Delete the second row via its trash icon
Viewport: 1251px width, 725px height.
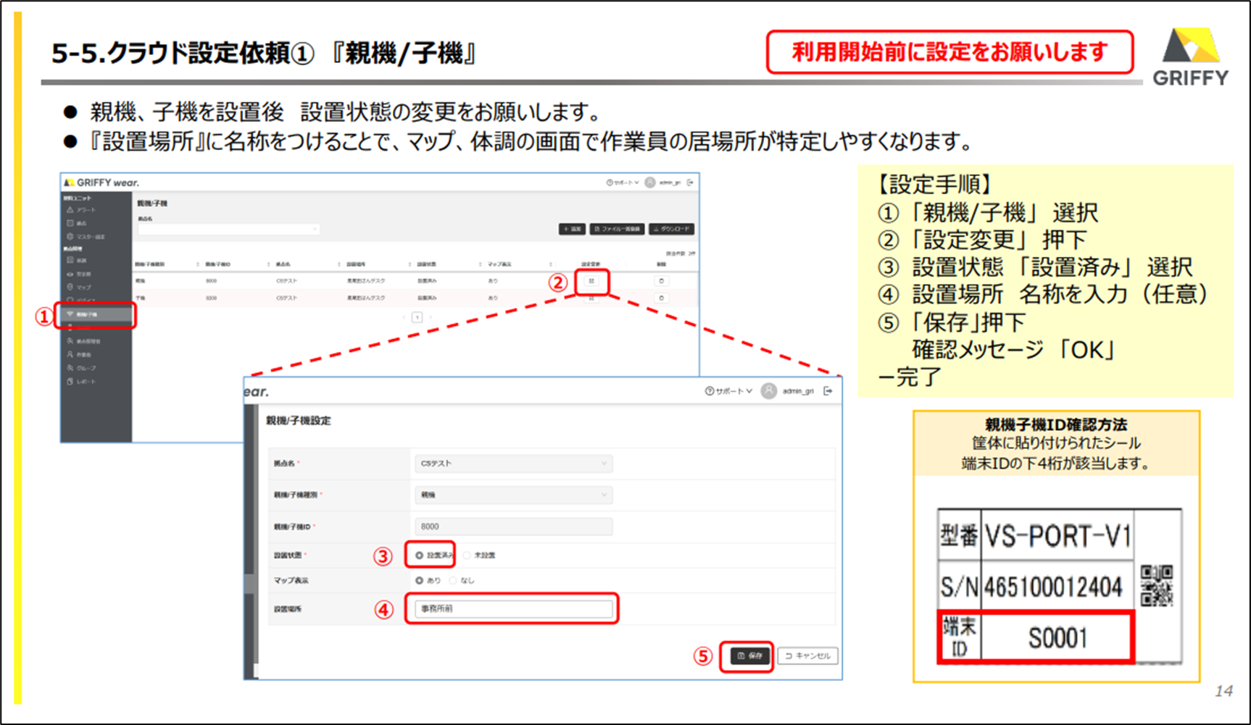(661, 298)
